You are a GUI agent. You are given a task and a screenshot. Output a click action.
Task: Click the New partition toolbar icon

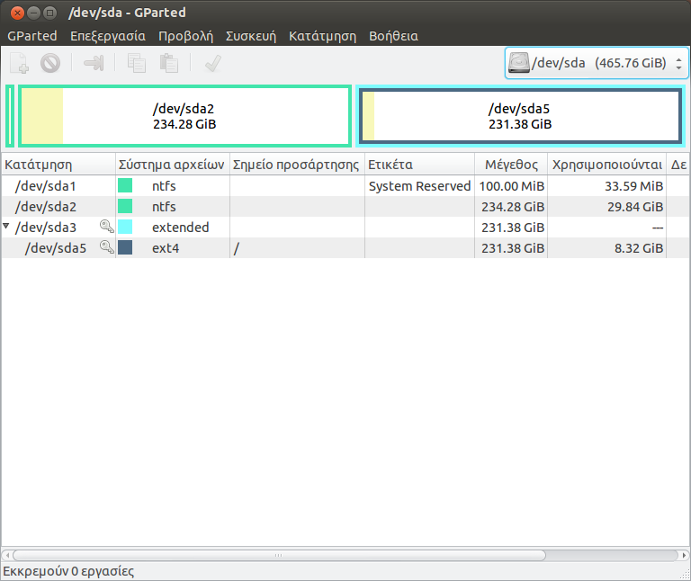coord(20,63)
